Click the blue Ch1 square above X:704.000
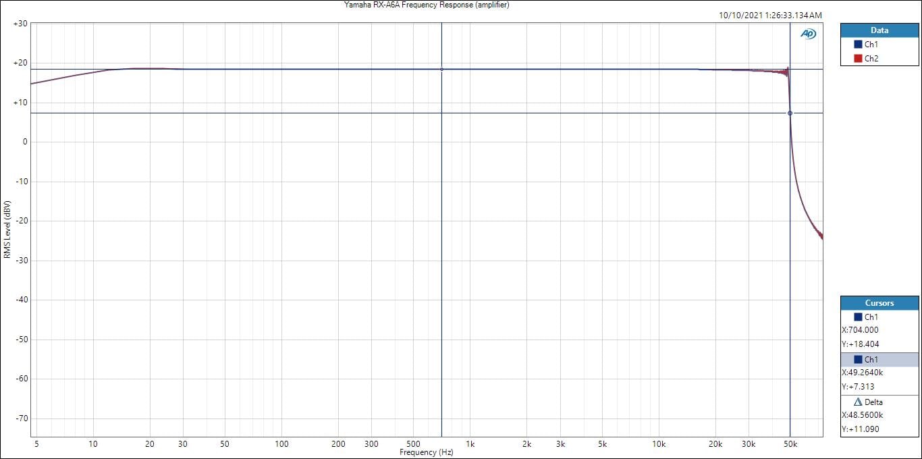 858,317
